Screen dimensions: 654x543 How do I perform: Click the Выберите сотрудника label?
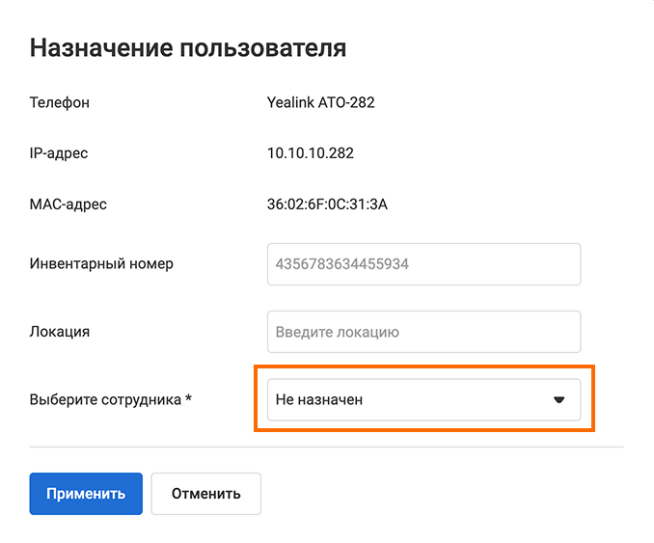click(105, 399)
